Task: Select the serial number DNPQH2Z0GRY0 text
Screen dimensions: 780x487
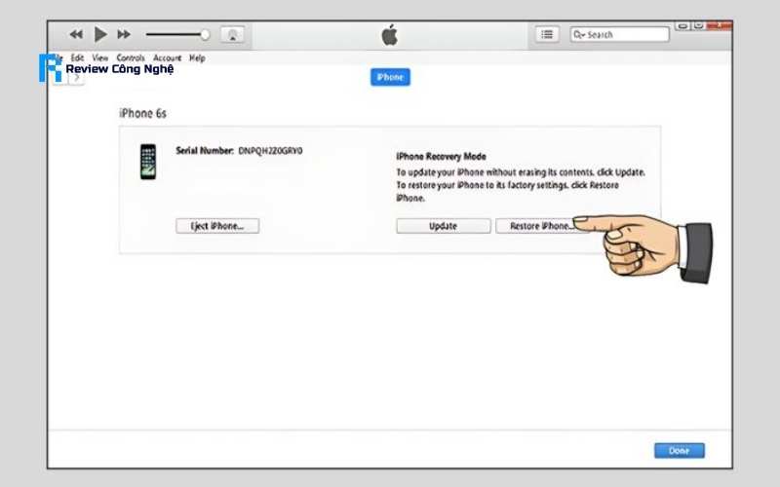Action: click(x=270, y=151)
